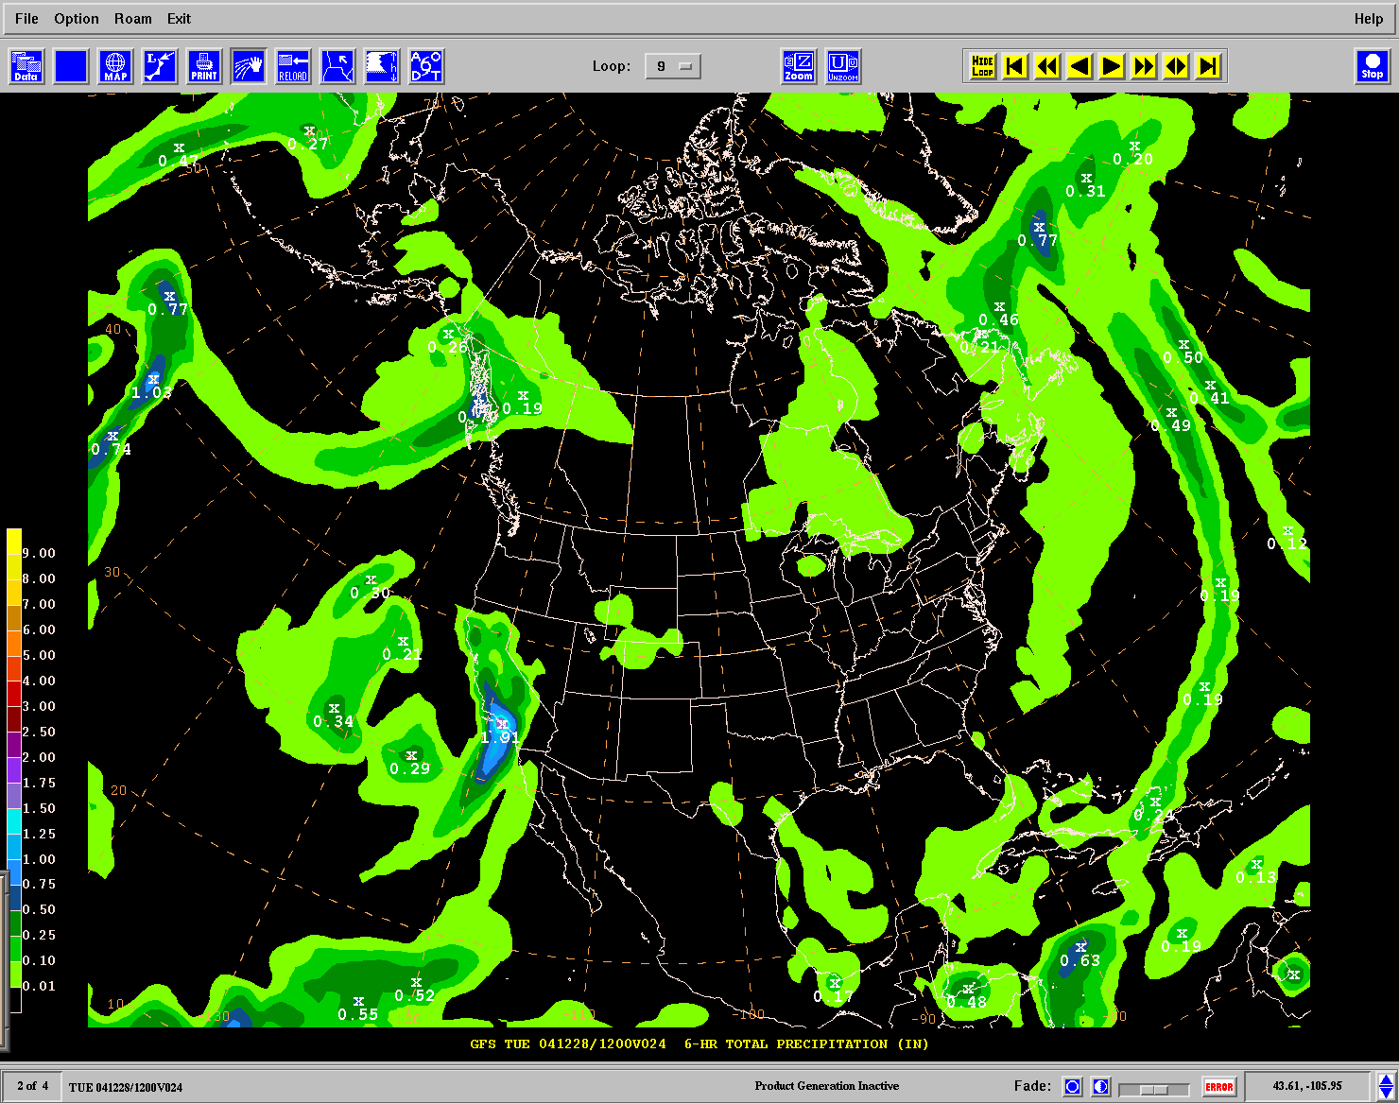Screen dimensions: 1399x1104
Task: Toggle the Hide Loop button
Action: pos(983,66)
